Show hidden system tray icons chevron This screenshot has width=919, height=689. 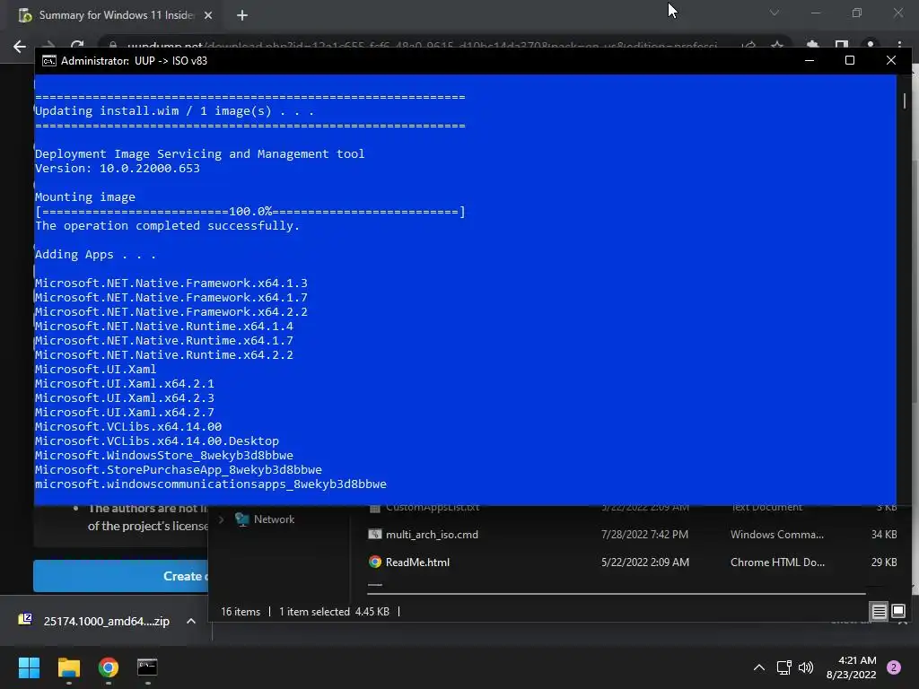(759, 667)
